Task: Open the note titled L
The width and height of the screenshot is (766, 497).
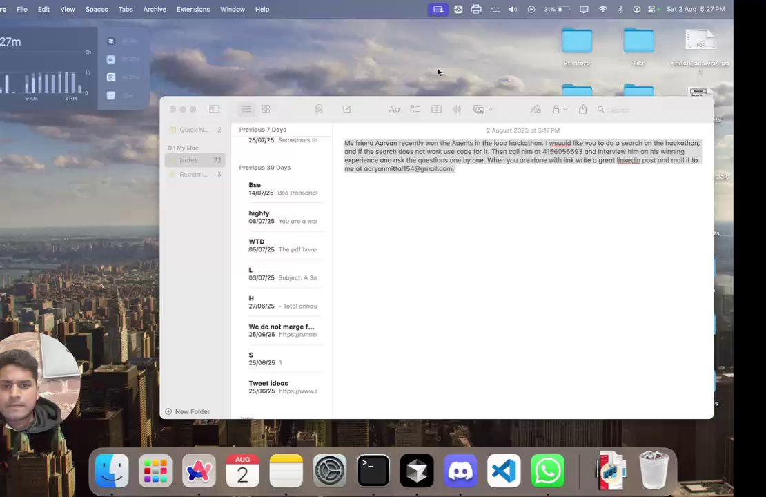Action: coord(283,273)
